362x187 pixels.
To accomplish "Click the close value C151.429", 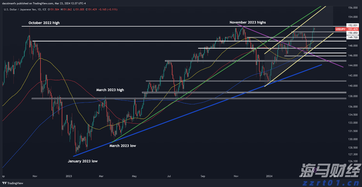I will (x=91, y=9).
